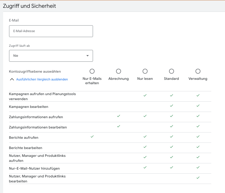
Task: Collapse comparison using the chevron-up icon
Action: pyautogui.click(x=12, y=80)
